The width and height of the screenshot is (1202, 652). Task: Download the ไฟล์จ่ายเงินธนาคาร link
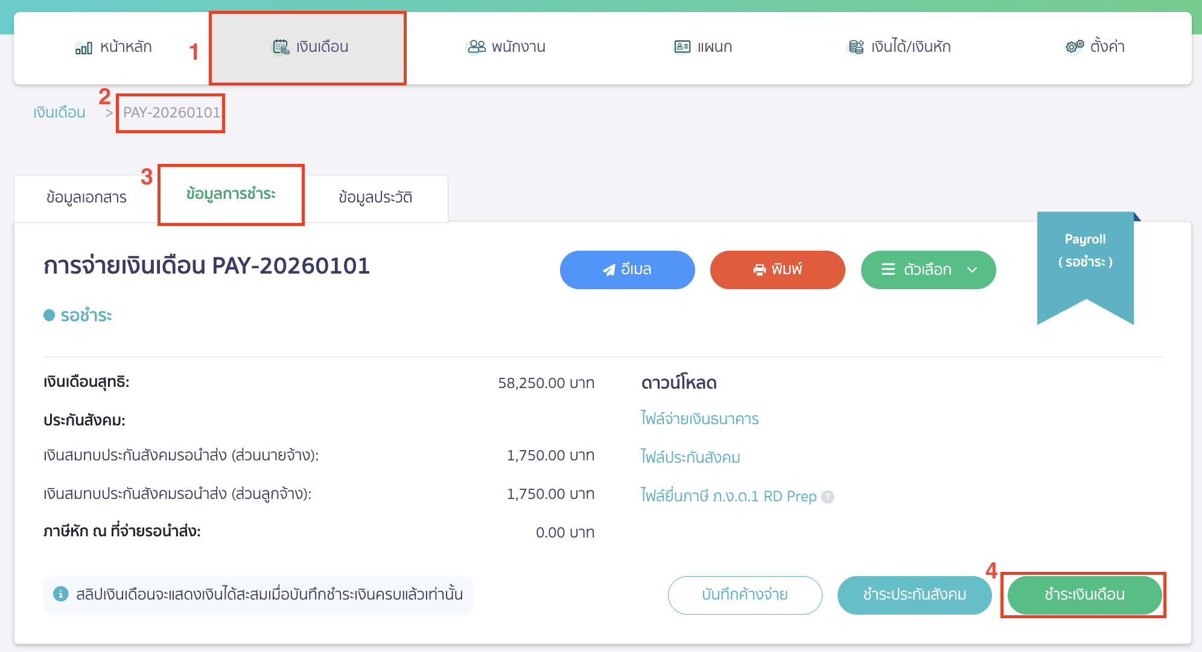coord(699,419)
